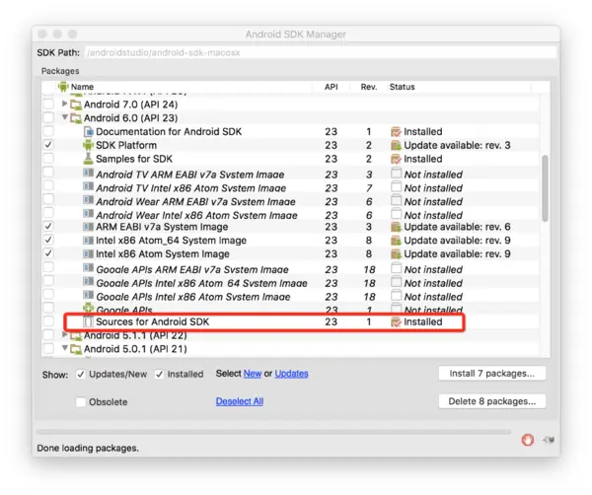592x495 pixels.
Task: Open the log window icon at bottom right
Action: [x=549, y=440]
